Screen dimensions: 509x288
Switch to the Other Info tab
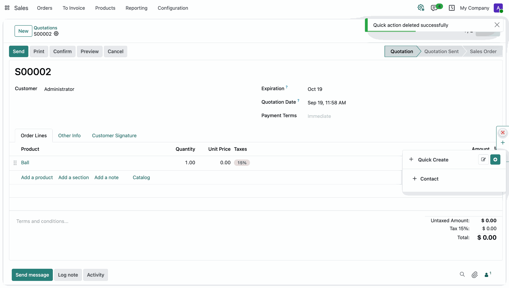click(69, 135)
